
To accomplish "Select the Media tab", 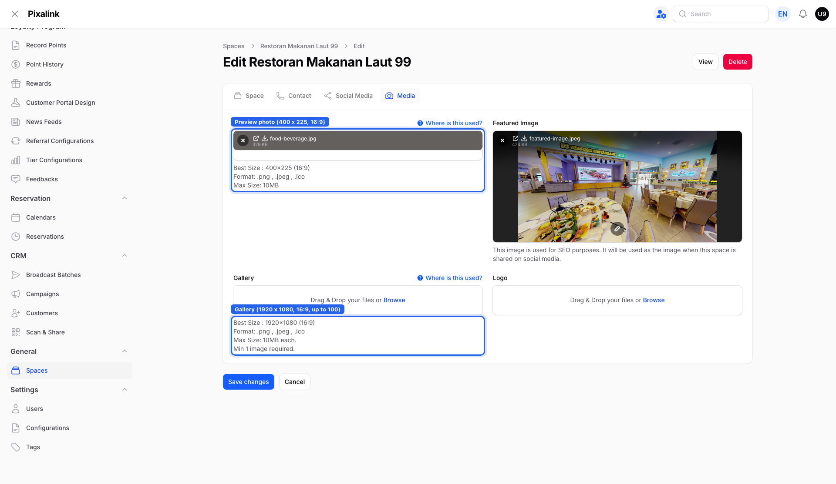I will [x=400, y=96].
